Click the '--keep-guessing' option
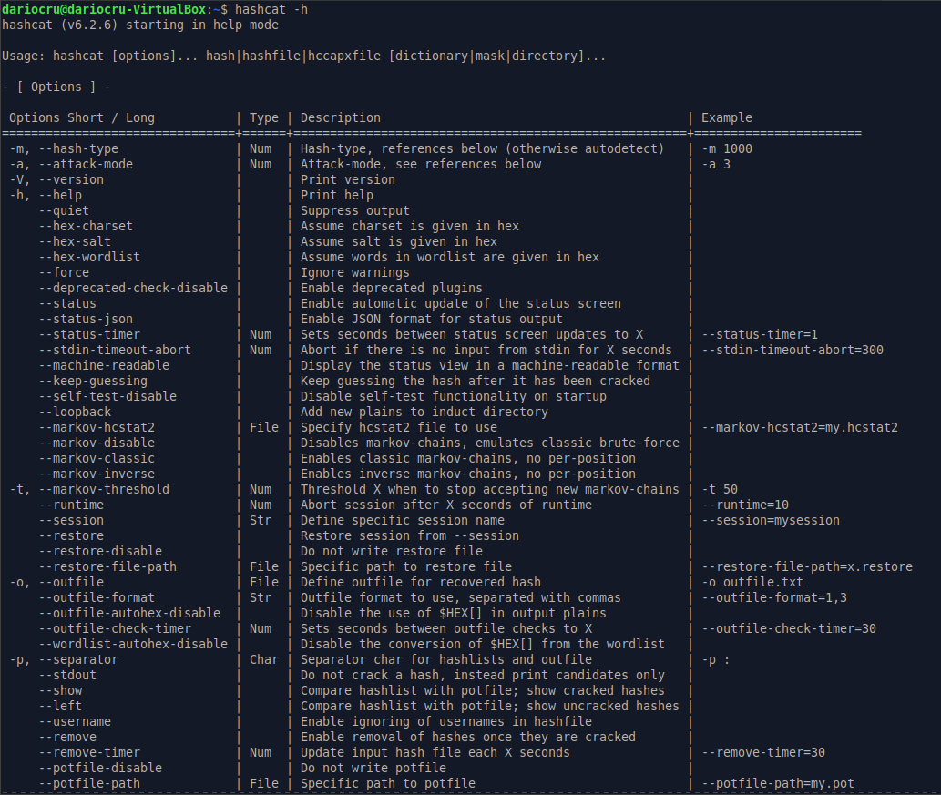 tap(92, 381)
